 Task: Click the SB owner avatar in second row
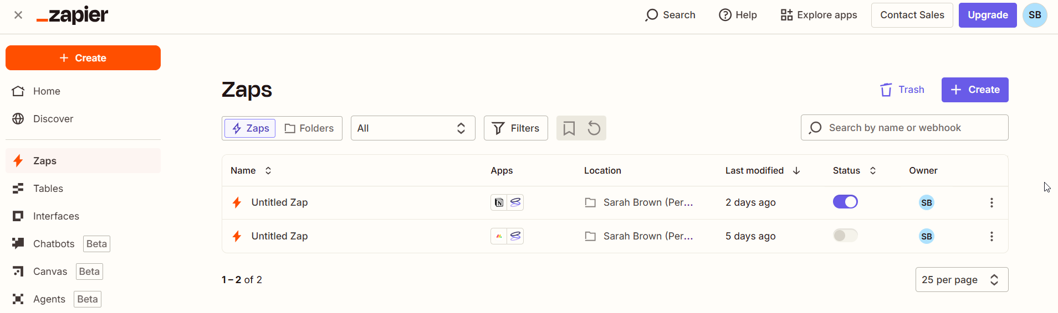tap(927, 236)
